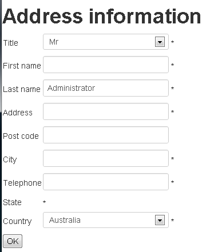Submit the form with the OK button

[x=13, y=241]
